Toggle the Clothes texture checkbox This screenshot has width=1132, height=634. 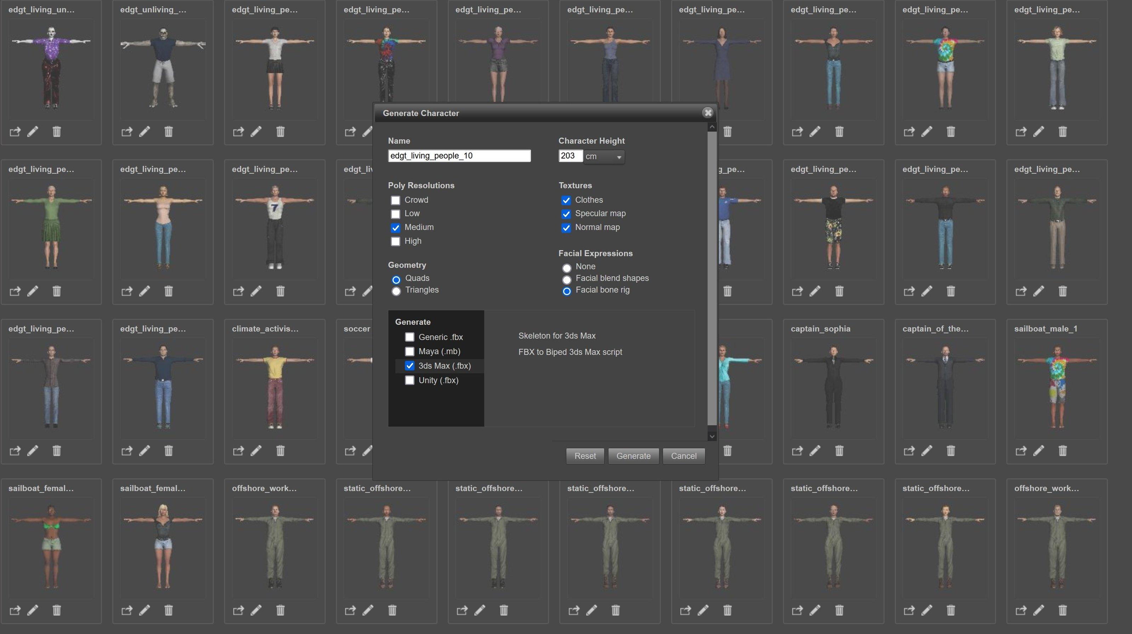point(566,200)
